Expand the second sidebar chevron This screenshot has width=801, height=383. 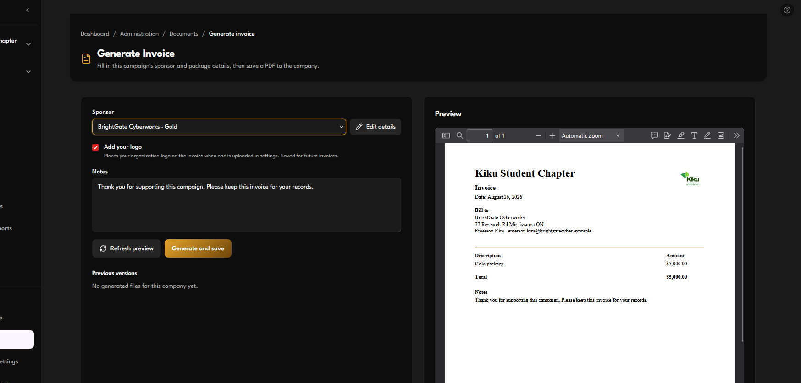28,72
